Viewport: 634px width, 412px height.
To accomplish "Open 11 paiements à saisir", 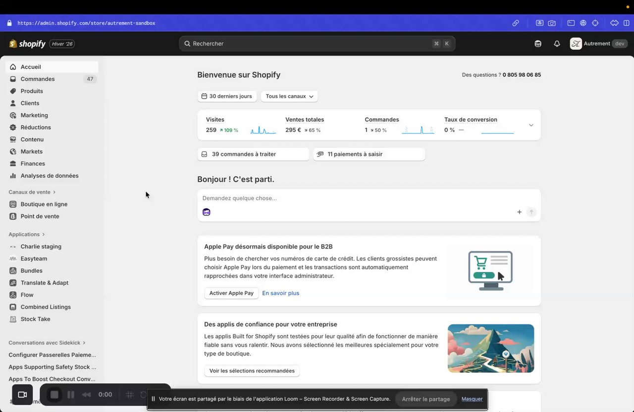I will (x=369, y=154).
